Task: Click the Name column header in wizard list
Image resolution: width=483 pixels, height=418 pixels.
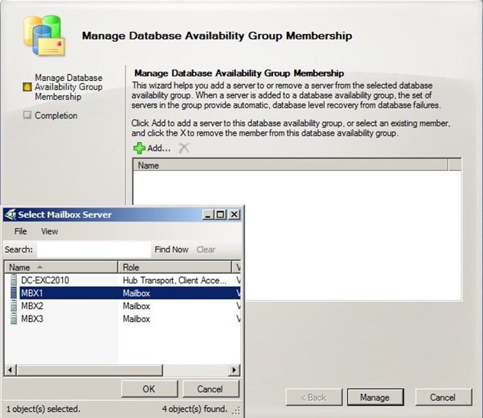Action: [290, 165]
